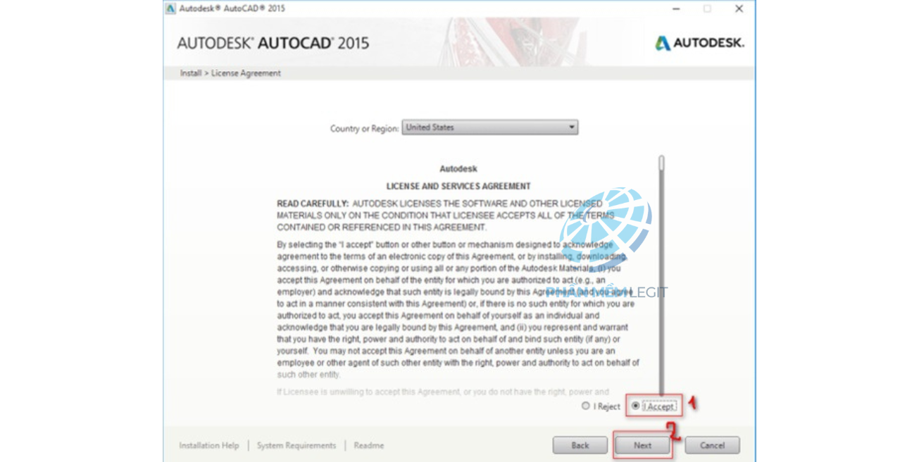Open the System Requirements link
919x462 pixels.
click(296, 445)
